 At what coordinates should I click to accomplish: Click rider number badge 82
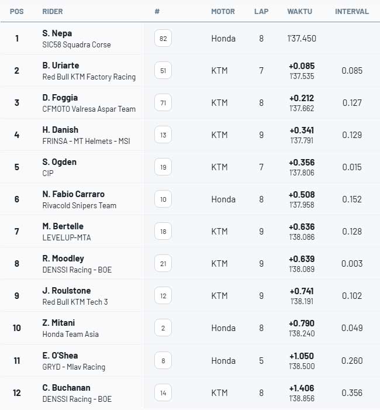pyautogui.click(x=163, y=38)
